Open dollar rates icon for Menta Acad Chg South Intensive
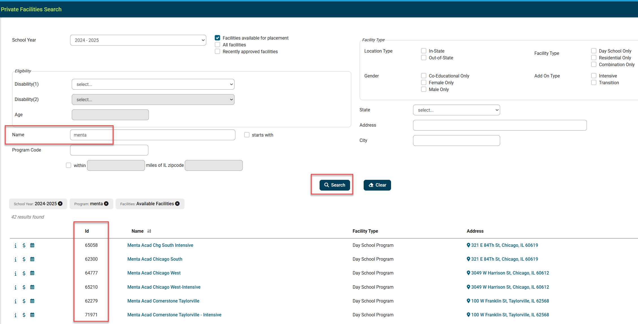This screenshot has width=638, height=324. click(24, 245)
